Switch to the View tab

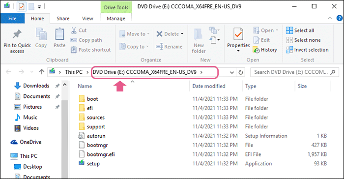87,19
